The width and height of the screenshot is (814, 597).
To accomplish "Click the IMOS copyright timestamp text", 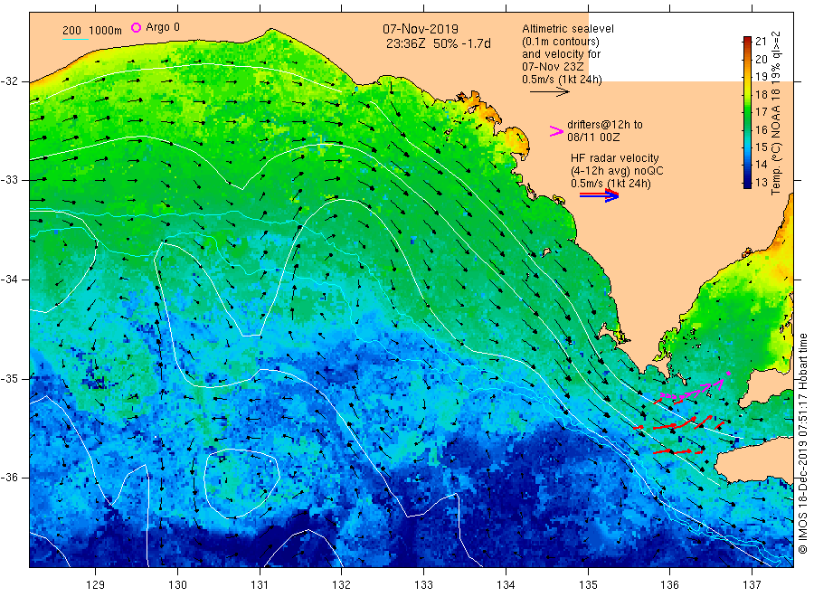I will 803,444.
